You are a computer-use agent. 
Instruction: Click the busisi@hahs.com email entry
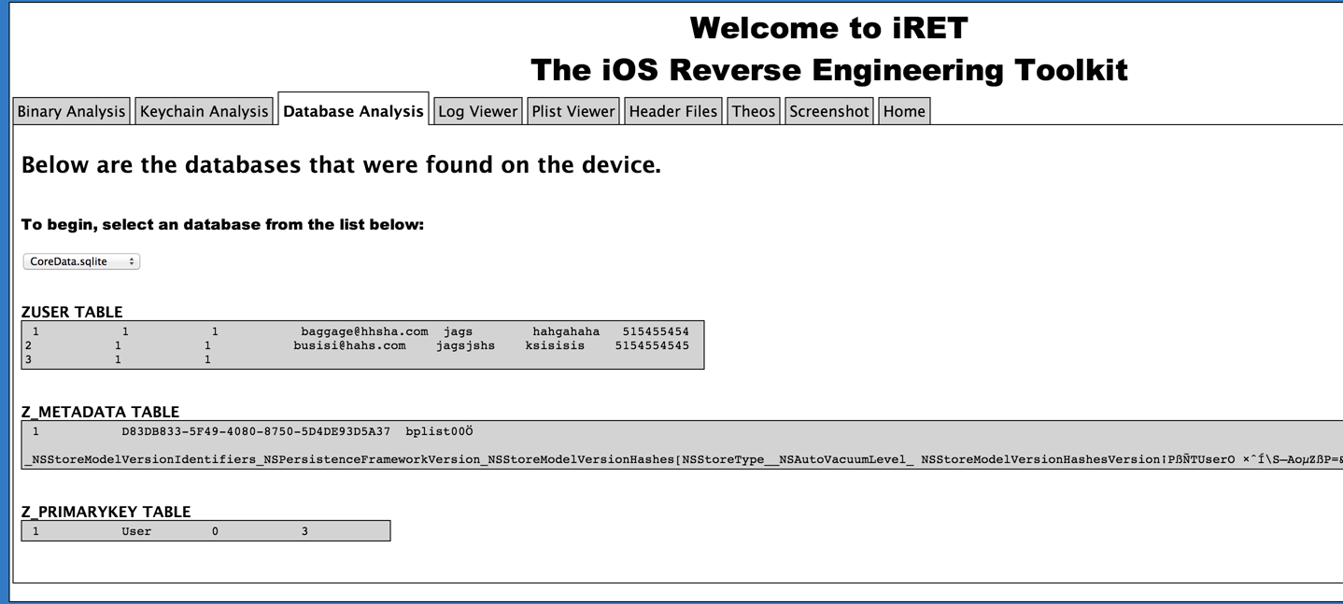pos(349,345)
